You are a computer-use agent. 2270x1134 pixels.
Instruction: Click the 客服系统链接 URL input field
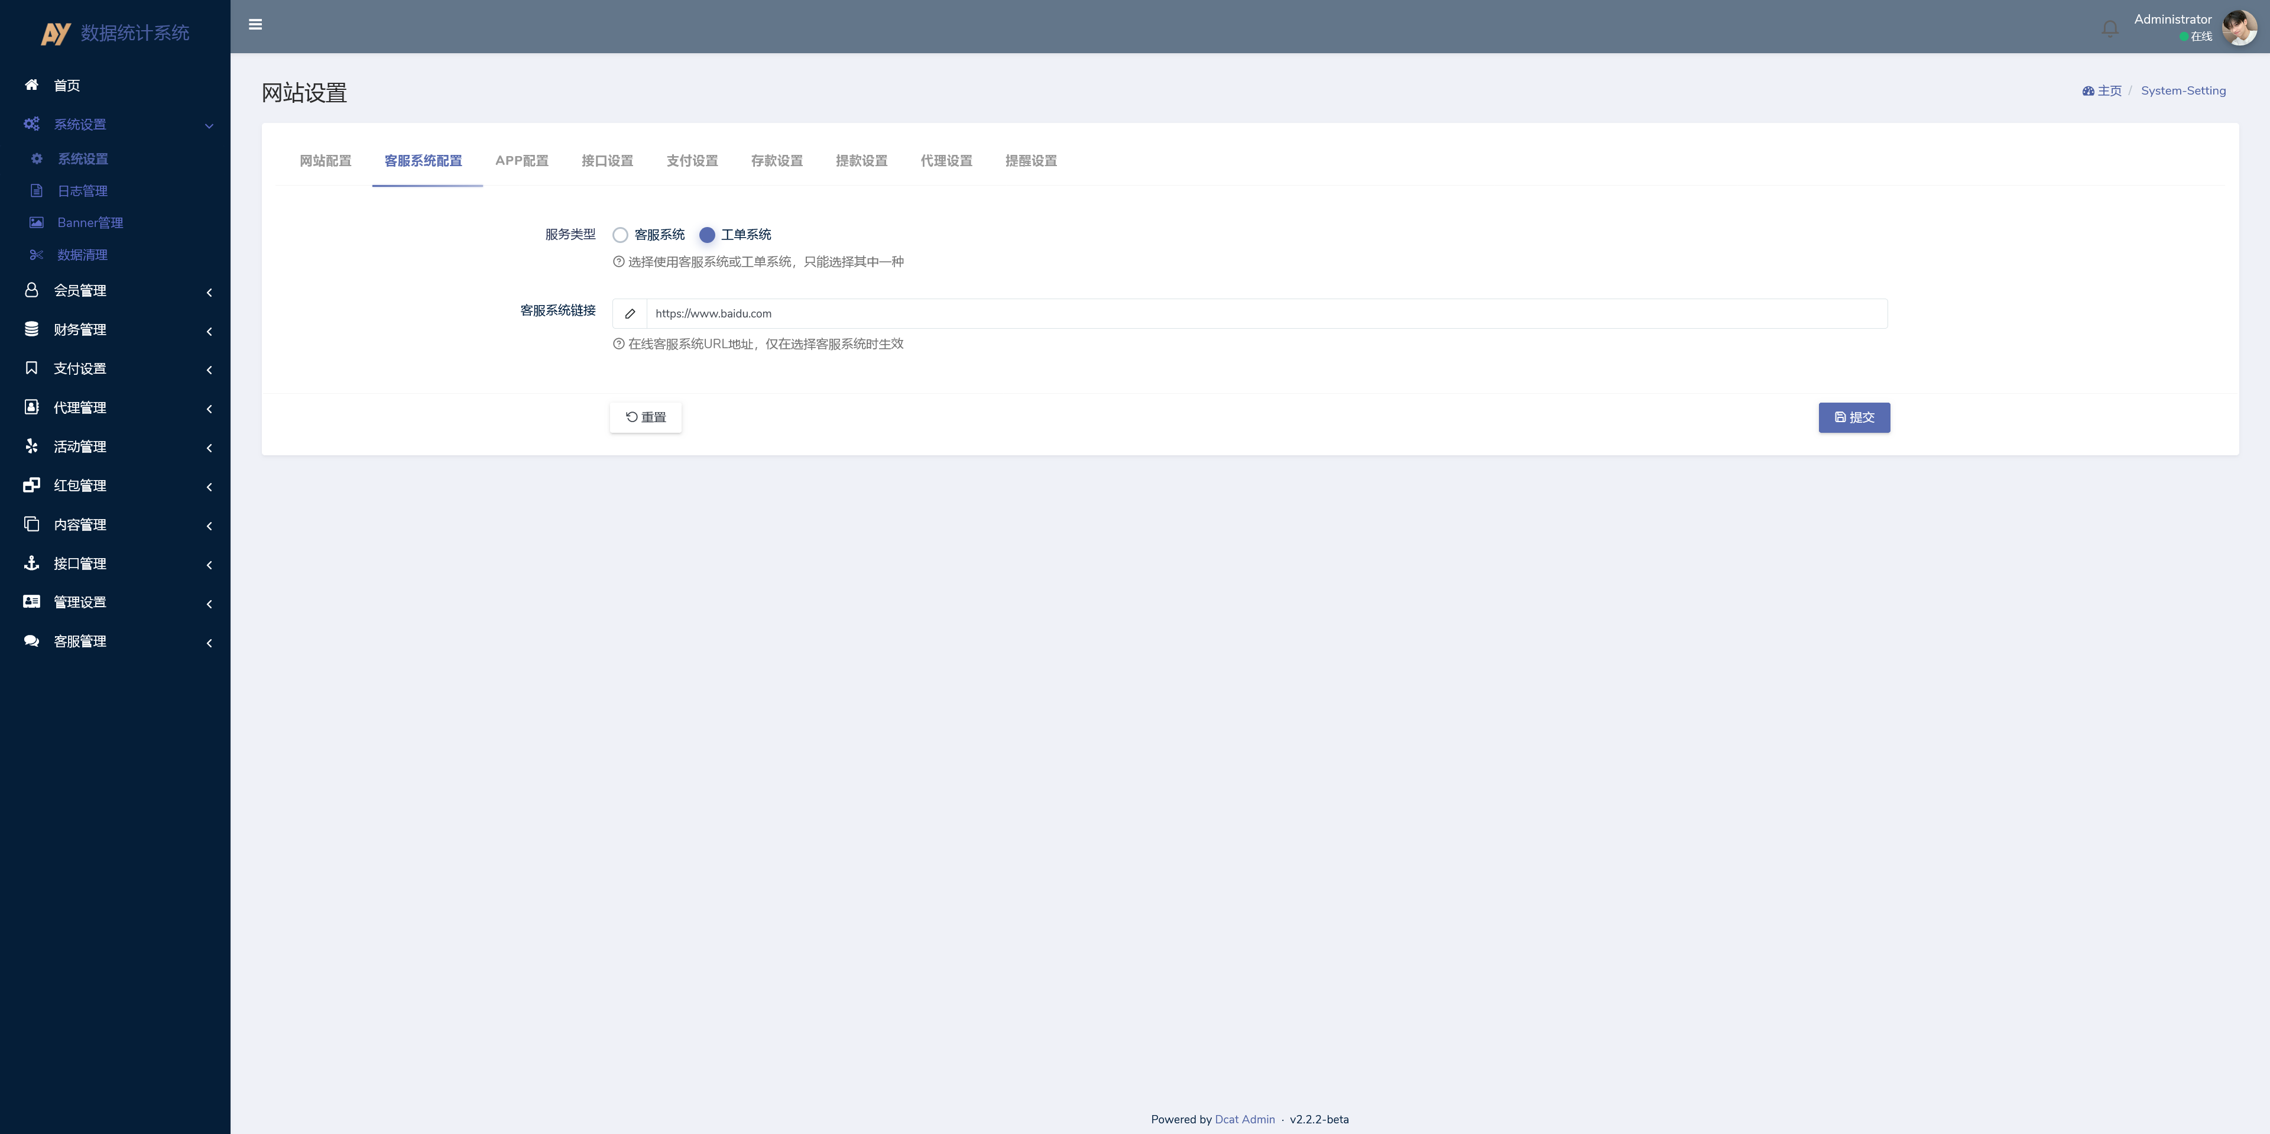tap(1266, 314)
